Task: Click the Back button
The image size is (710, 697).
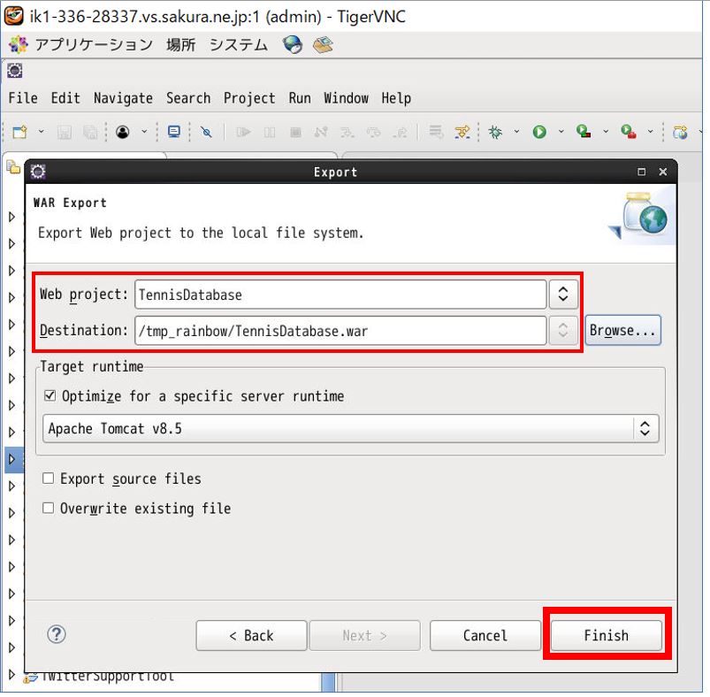Action: (251, 635)
